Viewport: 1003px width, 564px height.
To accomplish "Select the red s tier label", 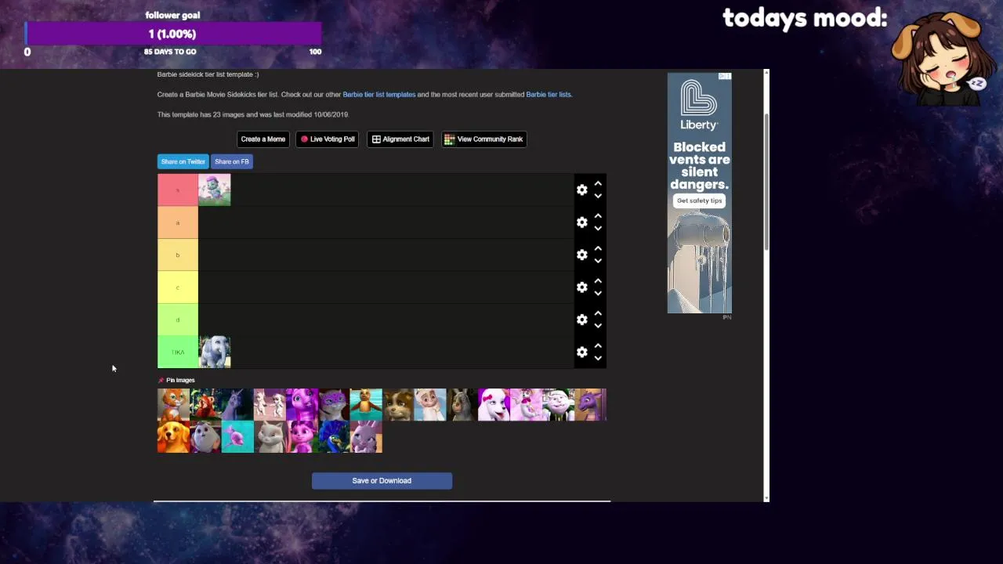I will pos(178,190).
